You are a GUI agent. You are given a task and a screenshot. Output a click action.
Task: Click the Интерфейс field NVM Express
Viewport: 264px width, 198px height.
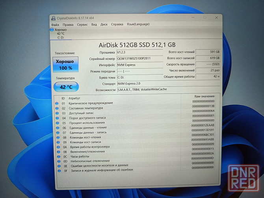click(x=140, y=65)
